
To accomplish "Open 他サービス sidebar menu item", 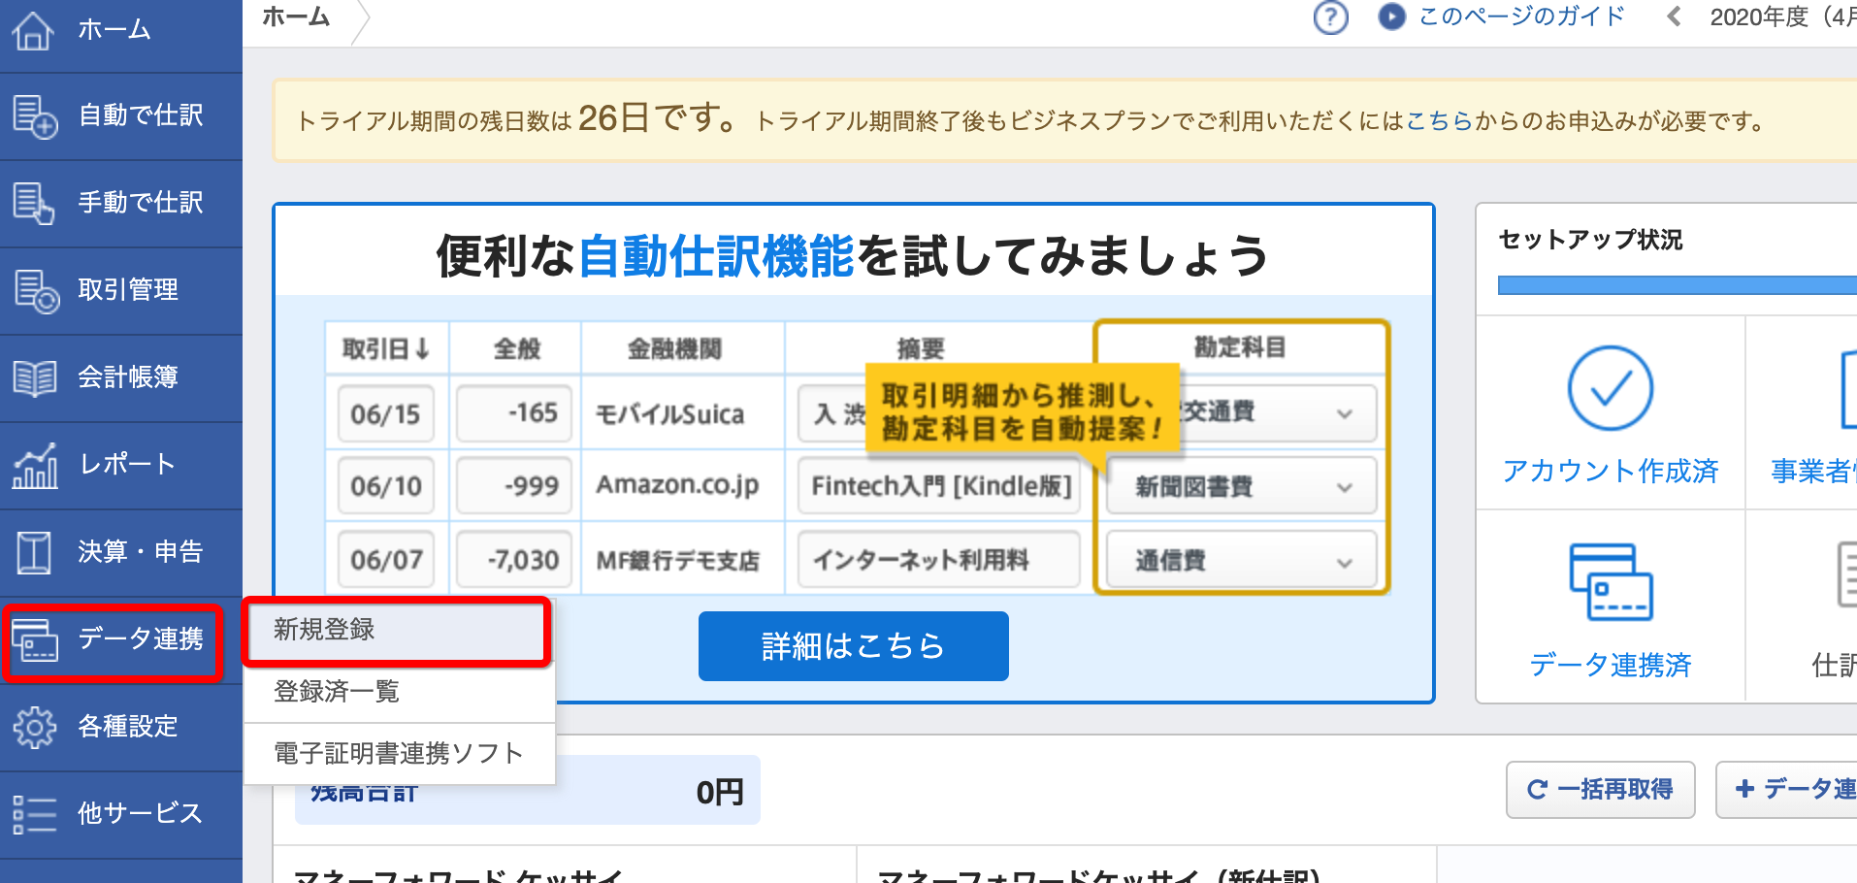I will [121, 815].
